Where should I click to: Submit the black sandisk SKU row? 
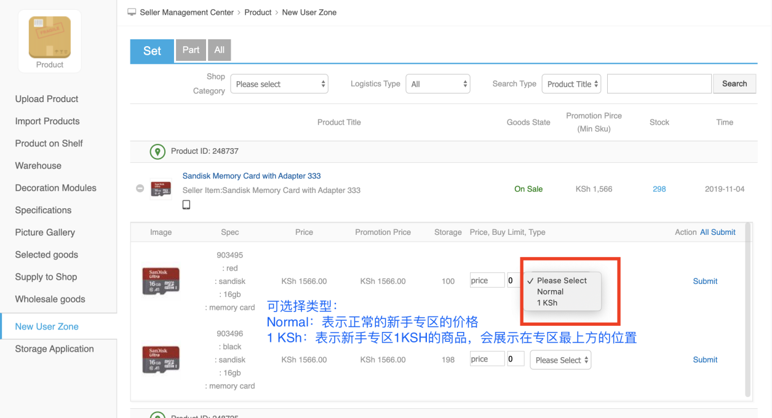tap(705, 360)
